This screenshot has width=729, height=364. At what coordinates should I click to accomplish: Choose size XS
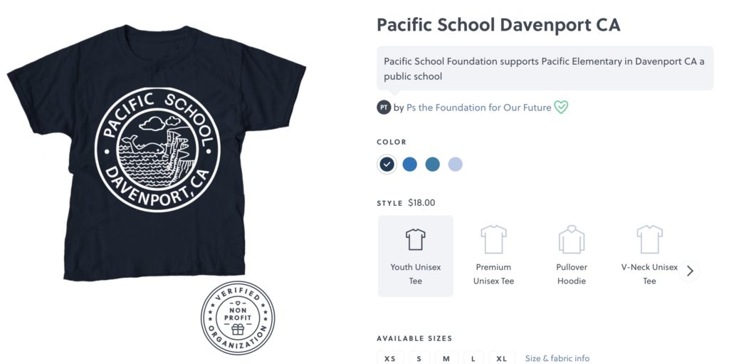[x=390, y=358]
